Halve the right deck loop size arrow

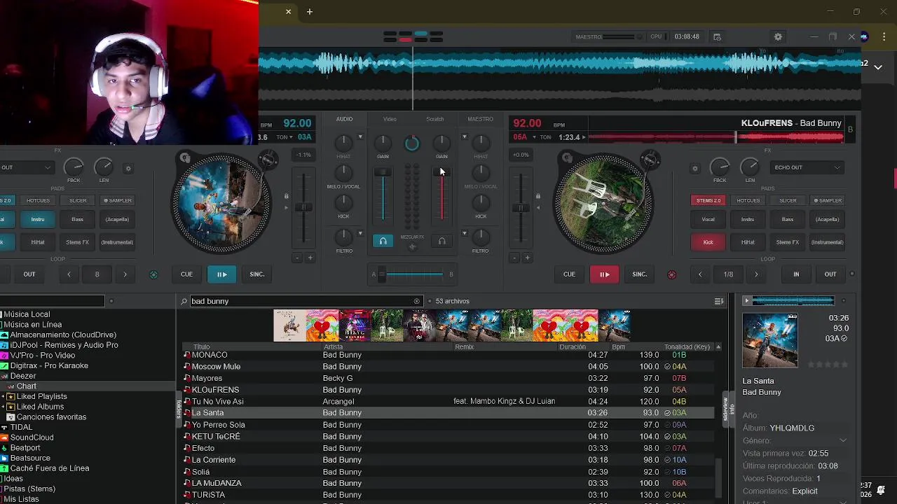700,274
